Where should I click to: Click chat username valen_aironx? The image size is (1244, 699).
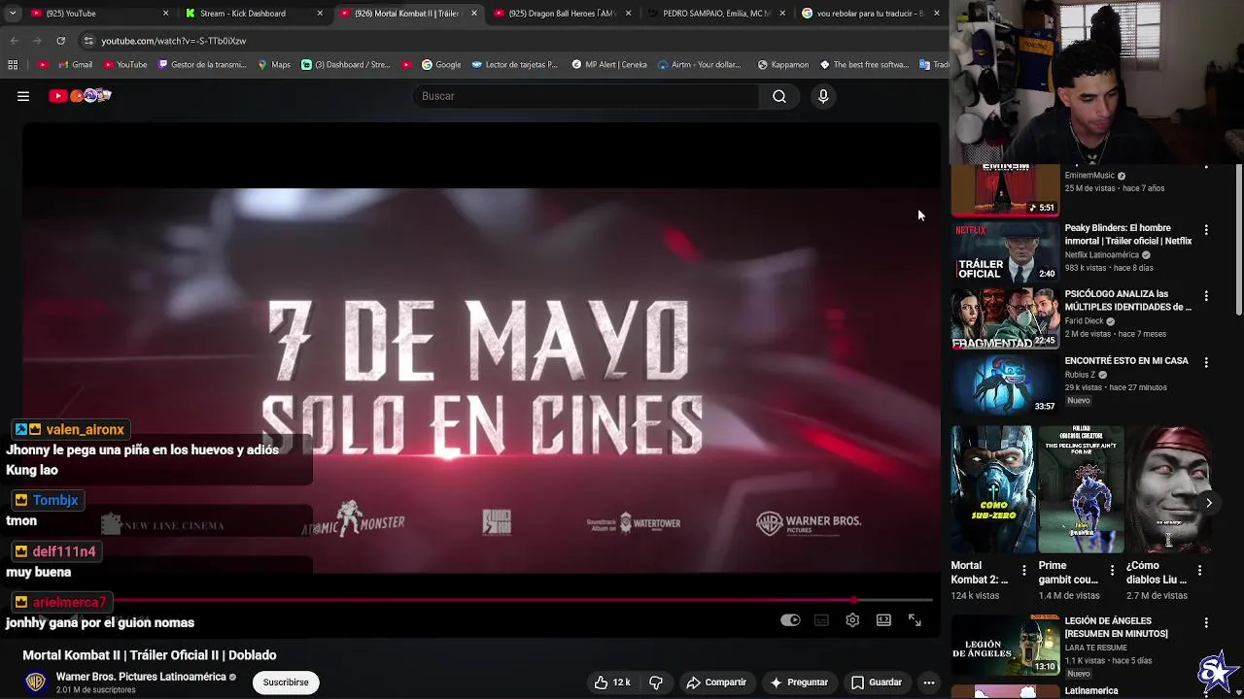point(86,429)
